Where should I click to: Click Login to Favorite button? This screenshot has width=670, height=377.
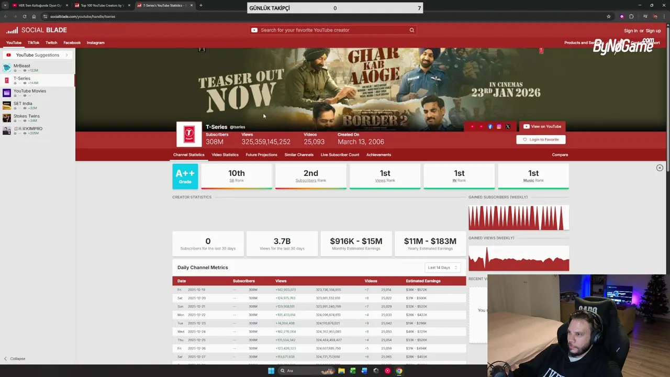point(541,139)
